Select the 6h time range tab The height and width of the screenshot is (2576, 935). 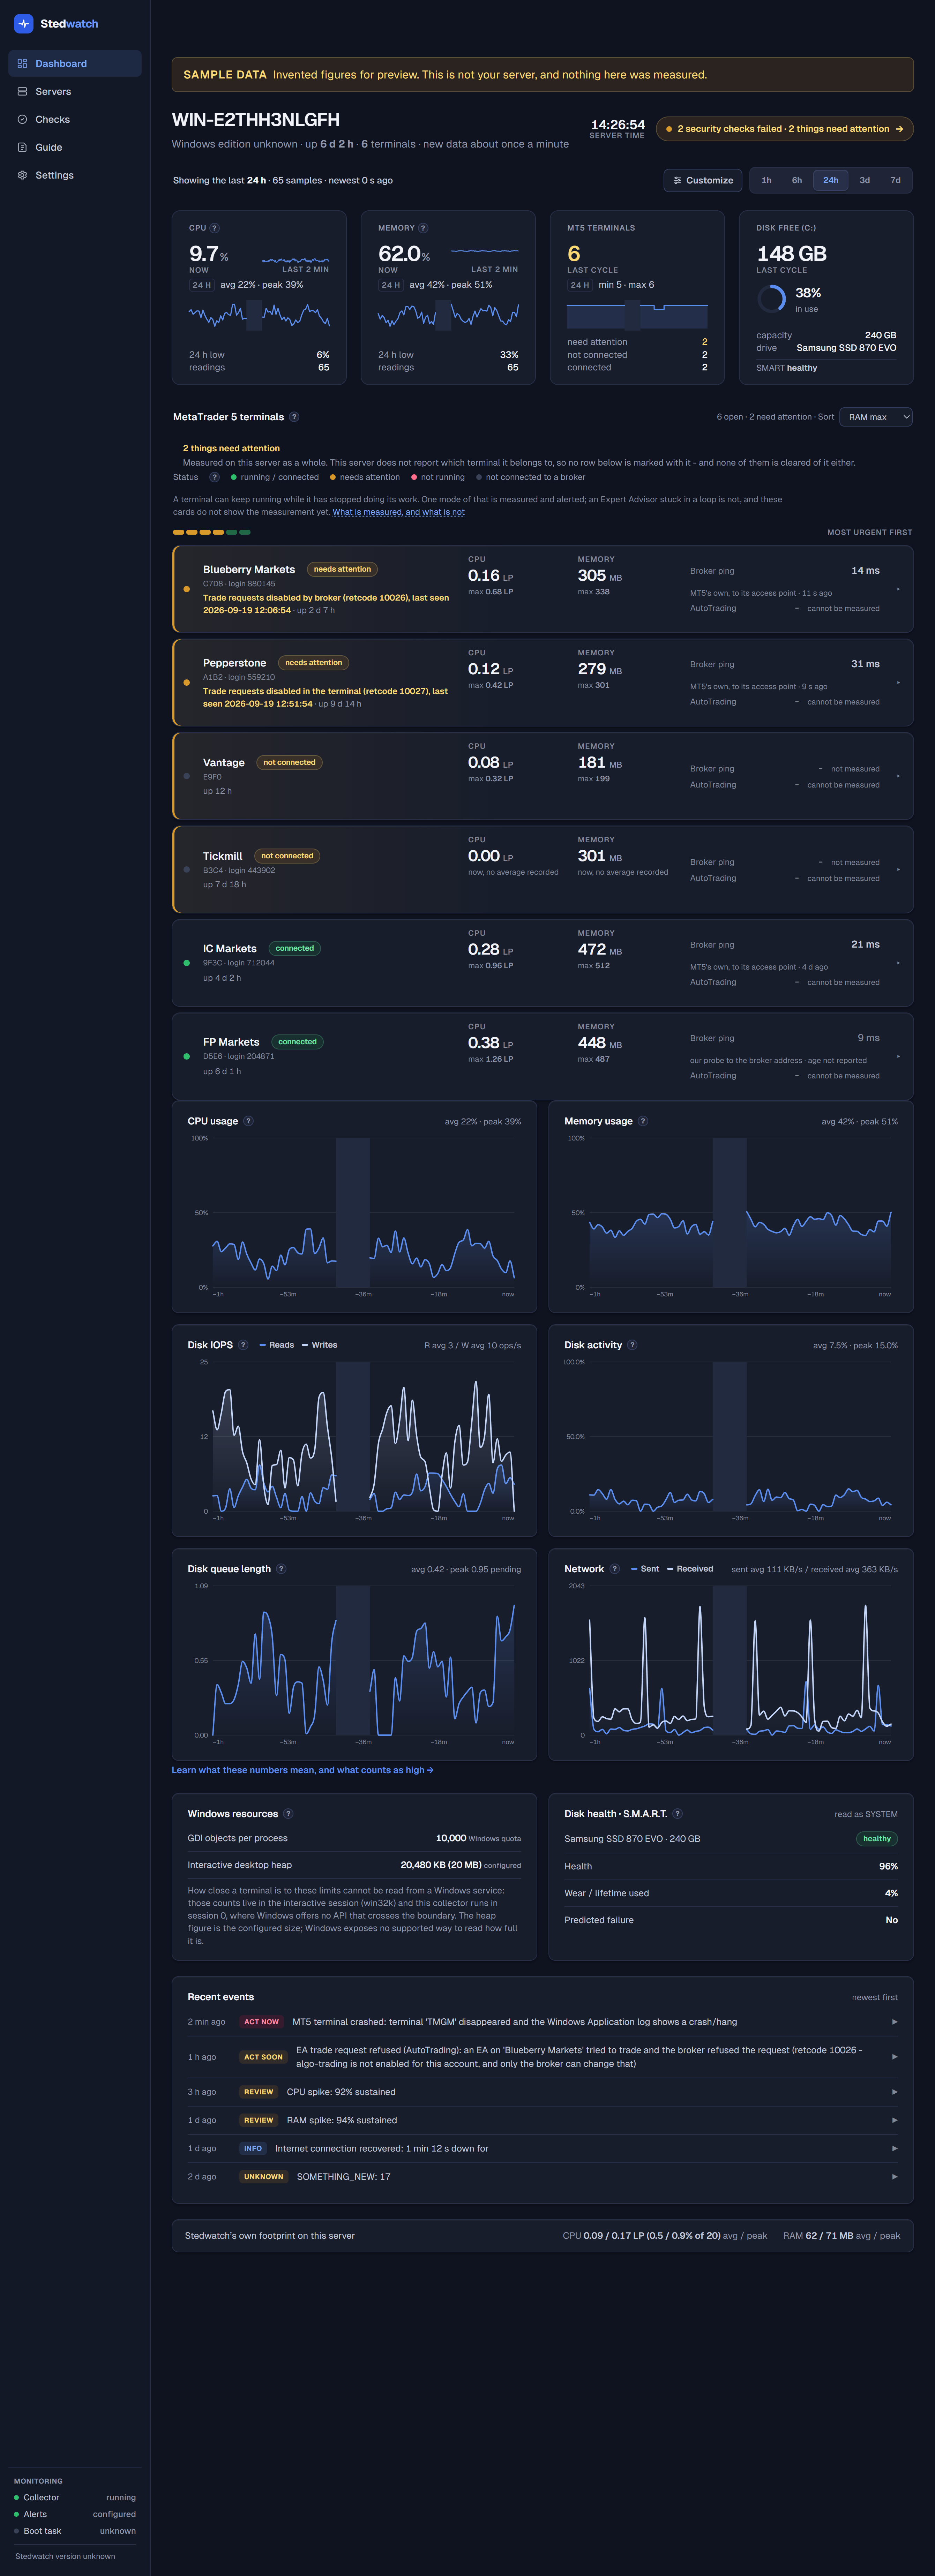click(x=797, y=181)
